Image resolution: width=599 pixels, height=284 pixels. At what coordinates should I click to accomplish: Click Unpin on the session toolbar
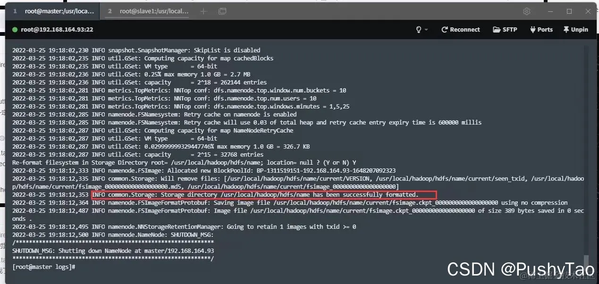tap(575, 29)
